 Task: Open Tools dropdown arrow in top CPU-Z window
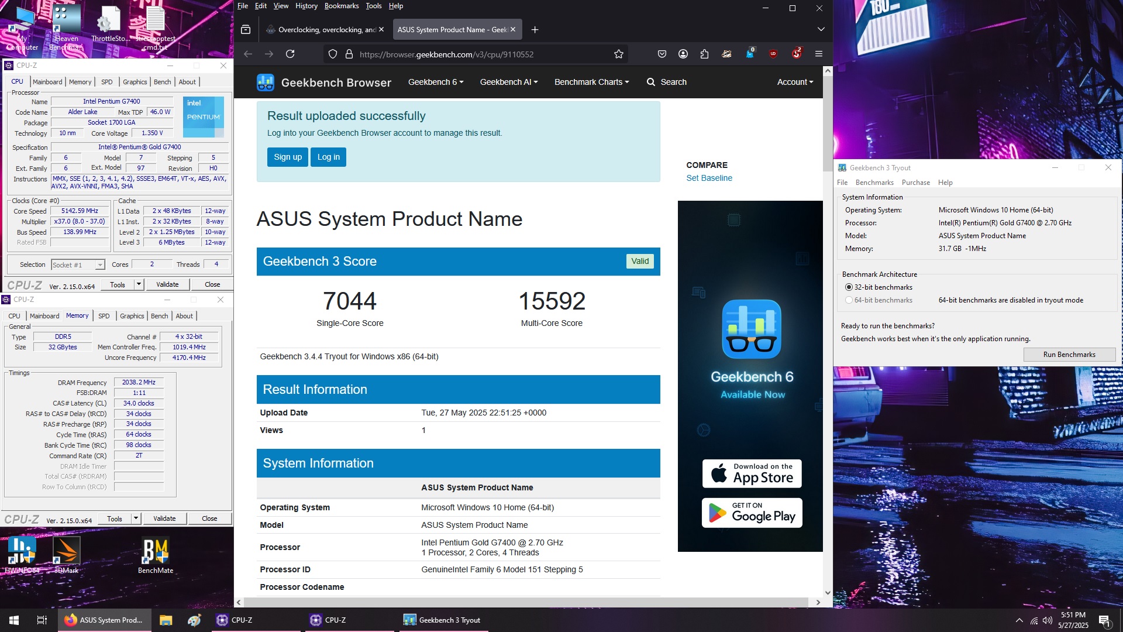pyautogui.click(x=139, y=284)
